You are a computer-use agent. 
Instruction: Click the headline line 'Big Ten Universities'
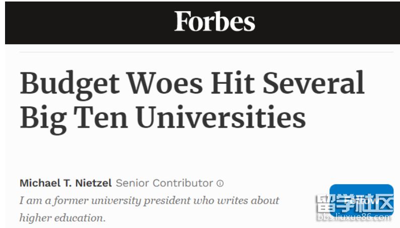click(x=163, y=117)
